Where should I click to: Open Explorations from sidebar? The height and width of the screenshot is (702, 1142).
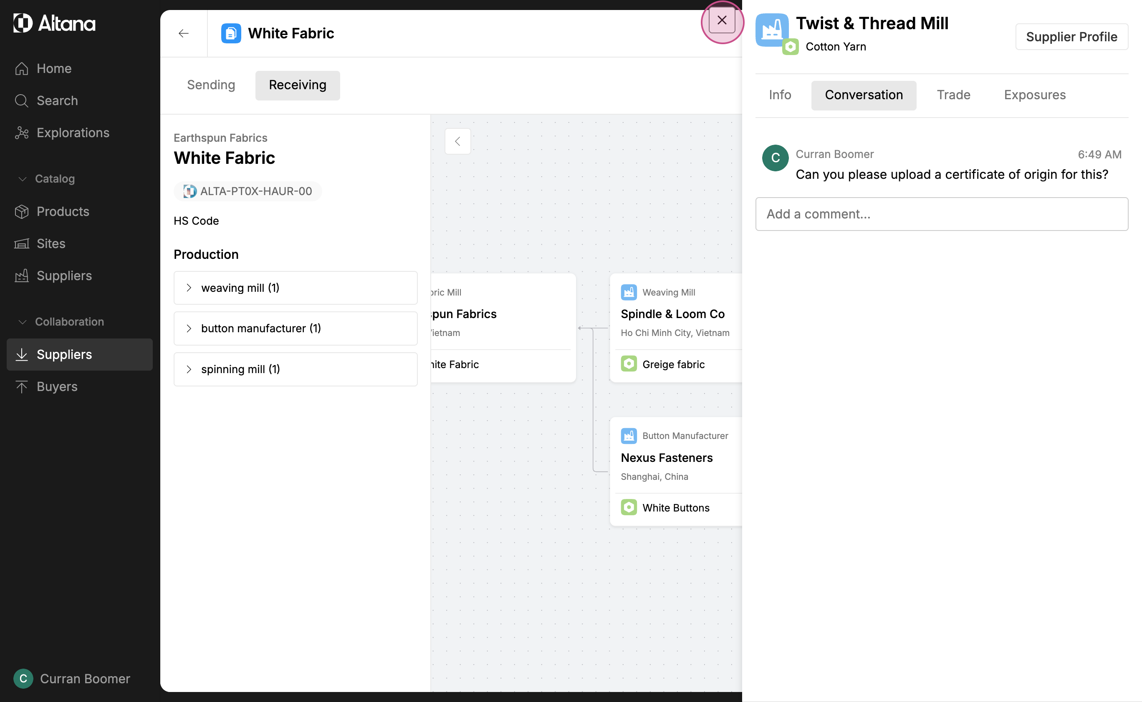click(x=73, y=133)
